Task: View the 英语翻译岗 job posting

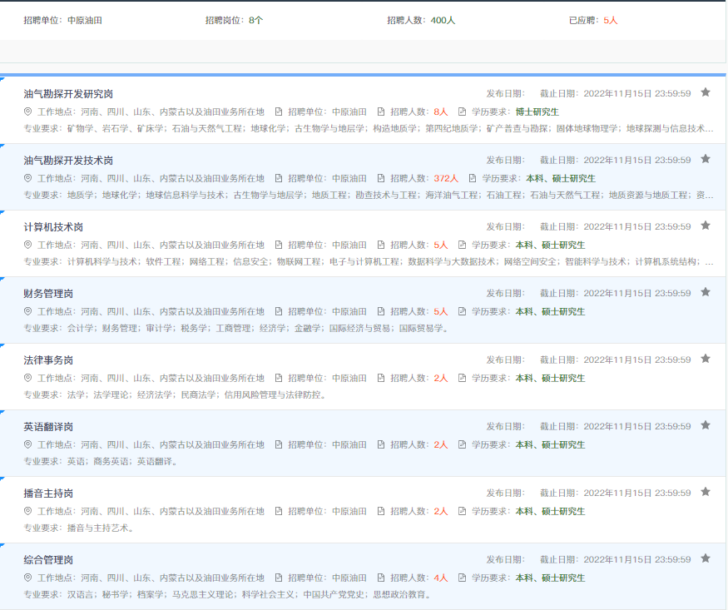Action: click(48, 427)
